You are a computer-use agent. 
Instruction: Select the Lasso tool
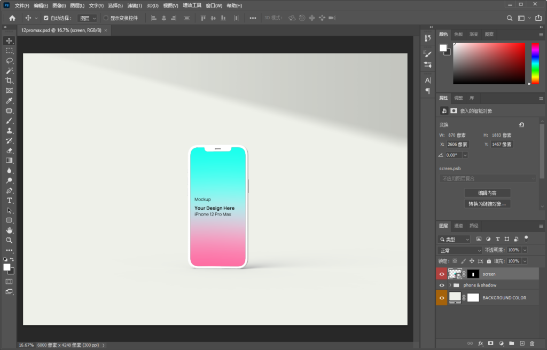click(x=9, y=61)
